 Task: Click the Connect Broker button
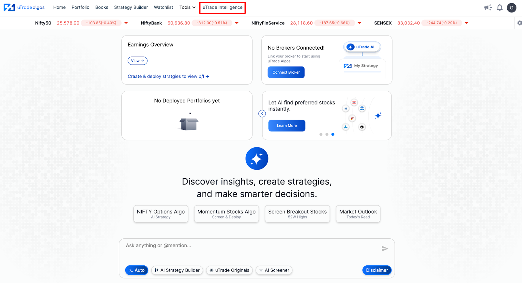click(286, 72)
